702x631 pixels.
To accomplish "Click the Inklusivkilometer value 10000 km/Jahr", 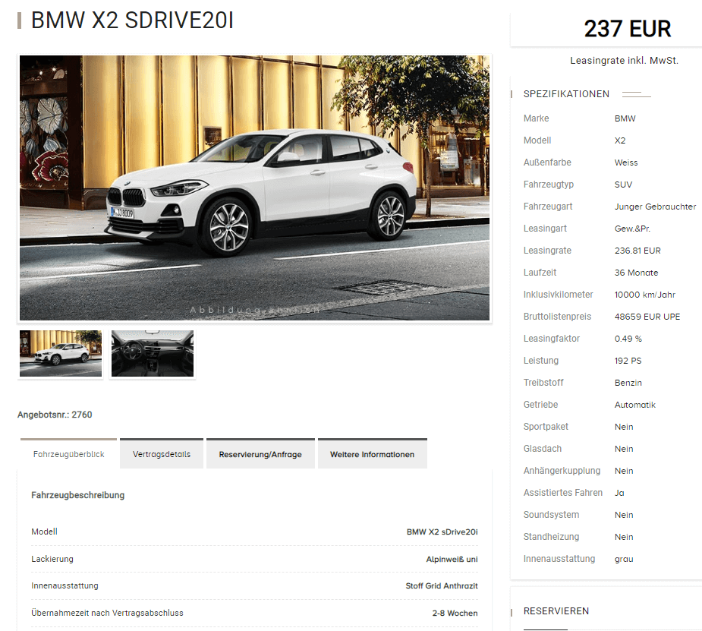I will pyautogui.click(x=644, y=295).
